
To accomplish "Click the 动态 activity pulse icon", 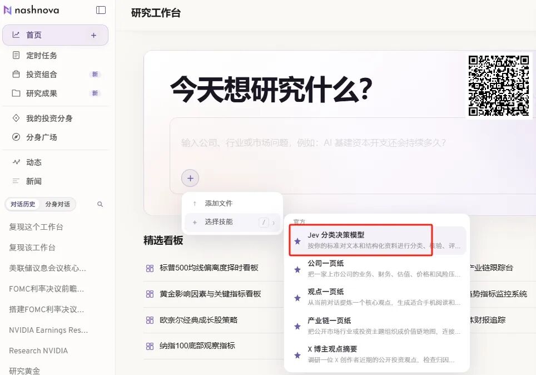I will (x=16, y=162).
